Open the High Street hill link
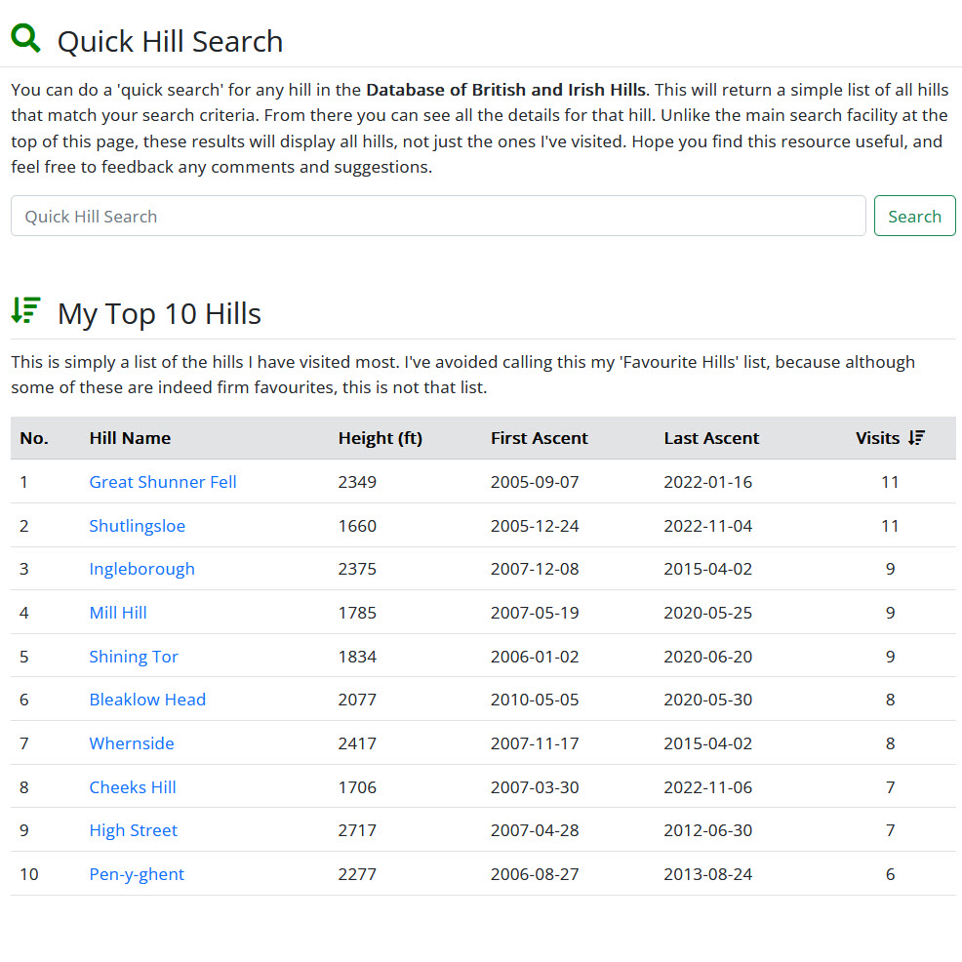 (x=134, y=830)
